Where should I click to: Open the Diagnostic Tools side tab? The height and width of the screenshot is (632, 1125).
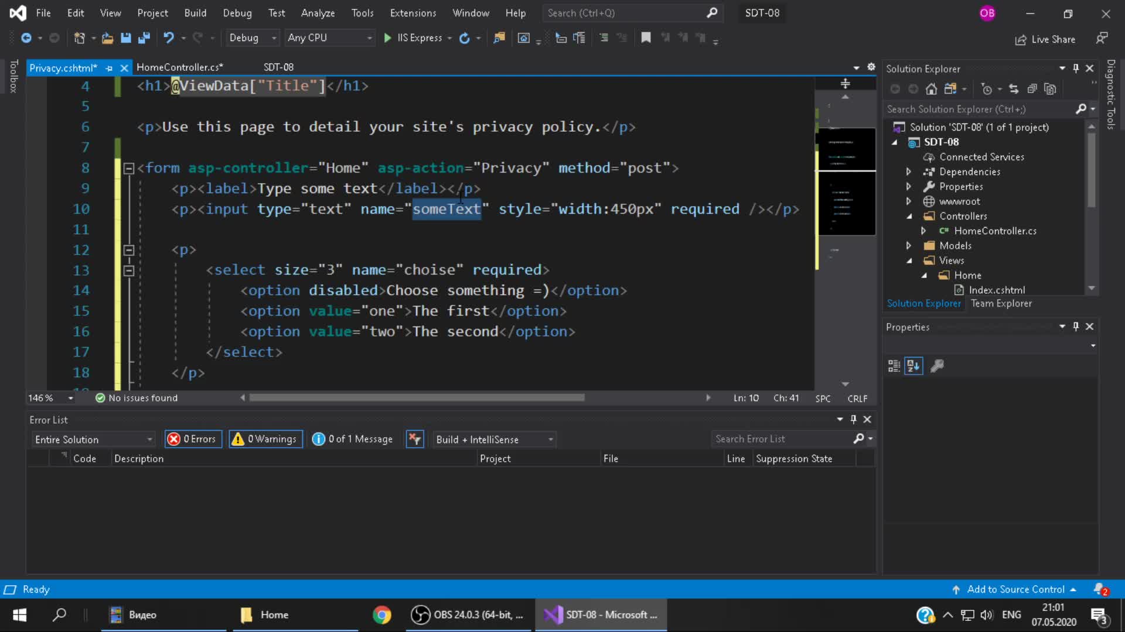point(1110,94)
